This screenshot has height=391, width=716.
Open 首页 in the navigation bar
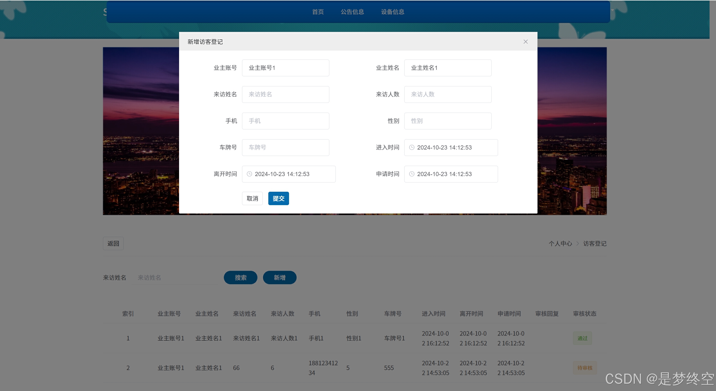coord(318,12)
